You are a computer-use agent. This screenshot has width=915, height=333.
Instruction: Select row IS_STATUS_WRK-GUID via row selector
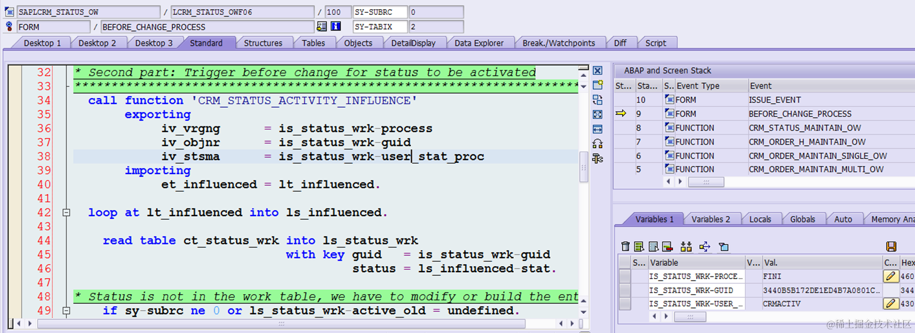tap(624, 290)
